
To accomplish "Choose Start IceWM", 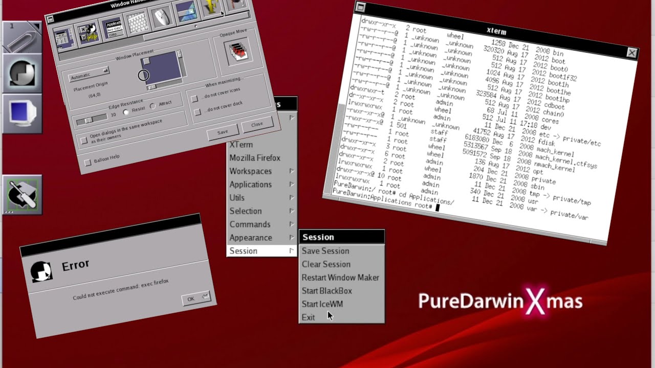I will tap(341, 304).
